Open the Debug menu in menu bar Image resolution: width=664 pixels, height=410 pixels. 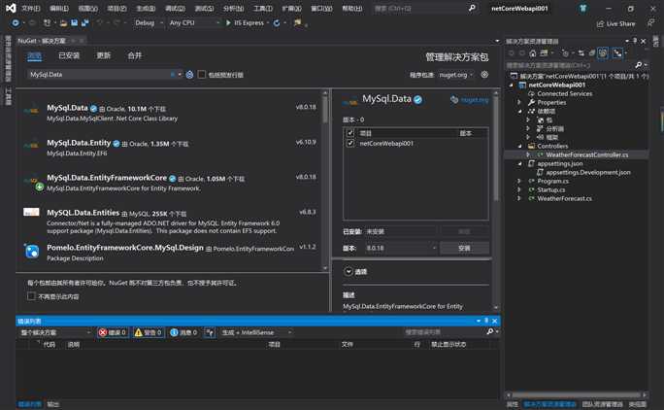pyautogui.click(x=175, y=8)
